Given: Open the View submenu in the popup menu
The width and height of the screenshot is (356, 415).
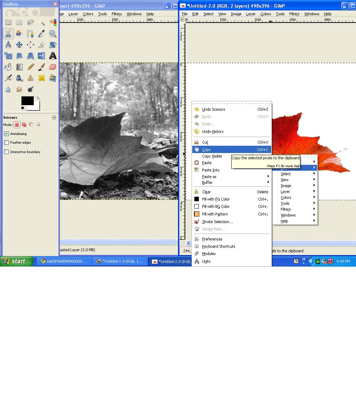Looking at the screenshot, I should point(295,180).
